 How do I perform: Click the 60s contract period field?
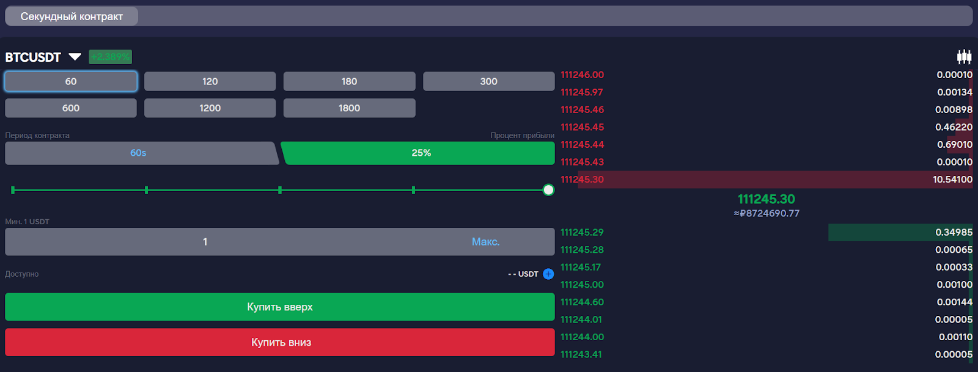coord(138,153)
